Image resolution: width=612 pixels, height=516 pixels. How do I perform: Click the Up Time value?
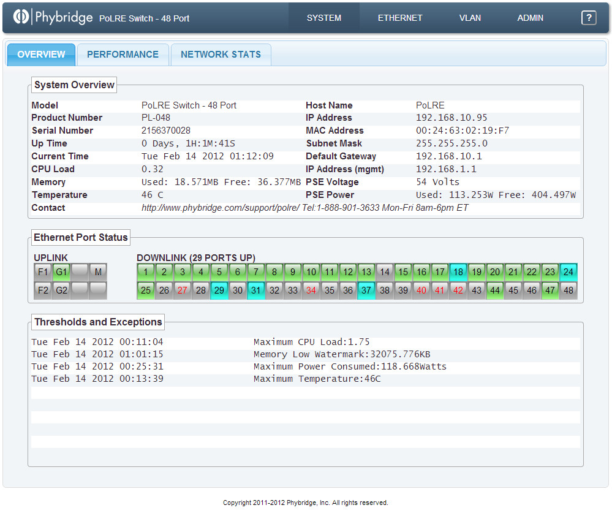pyautogui.click(x=188, y=143)
